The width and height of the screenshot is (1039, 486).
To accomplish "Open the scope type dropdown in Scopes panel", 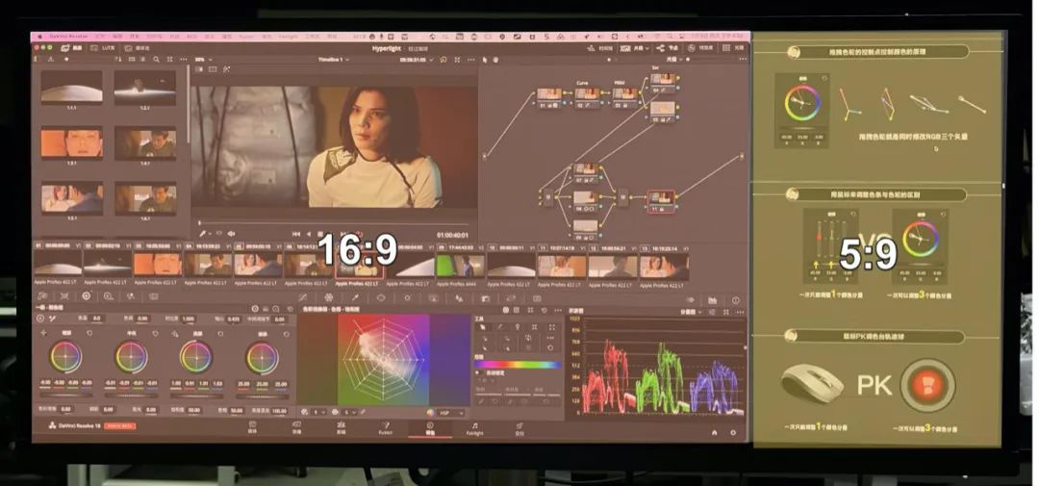I will coord(690,312).
